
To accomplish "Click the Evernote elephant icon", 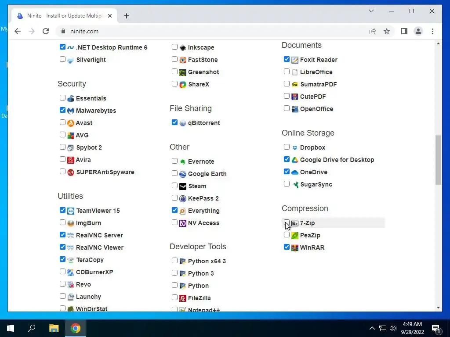I will [x=183, y=161].
